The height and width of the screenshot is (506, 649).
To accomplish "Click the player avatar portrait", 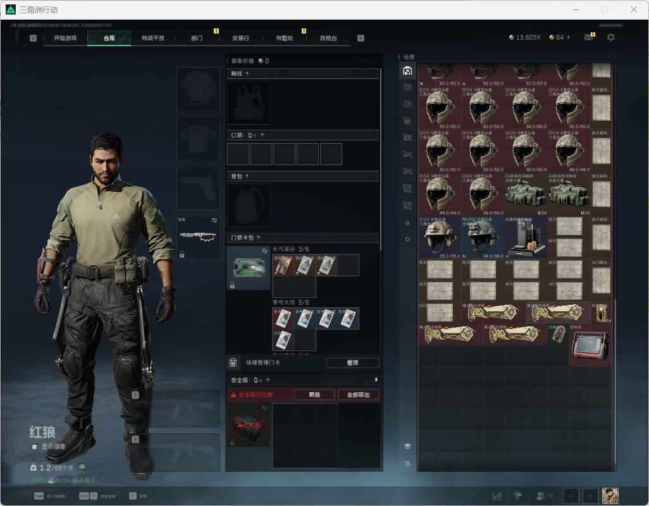I will (x=610, y=496).
